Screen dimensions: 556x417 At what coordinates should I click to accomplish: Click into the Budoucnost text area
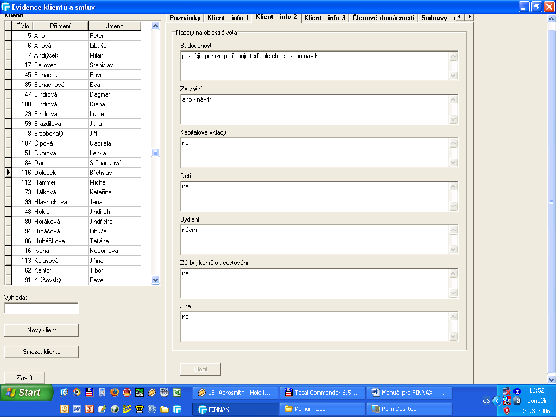click(315, 66)
